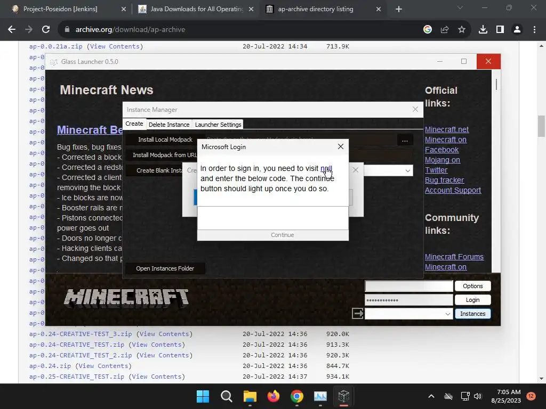
Task: Toggle the Chrome side panel icon
Action: pos(500,30)
